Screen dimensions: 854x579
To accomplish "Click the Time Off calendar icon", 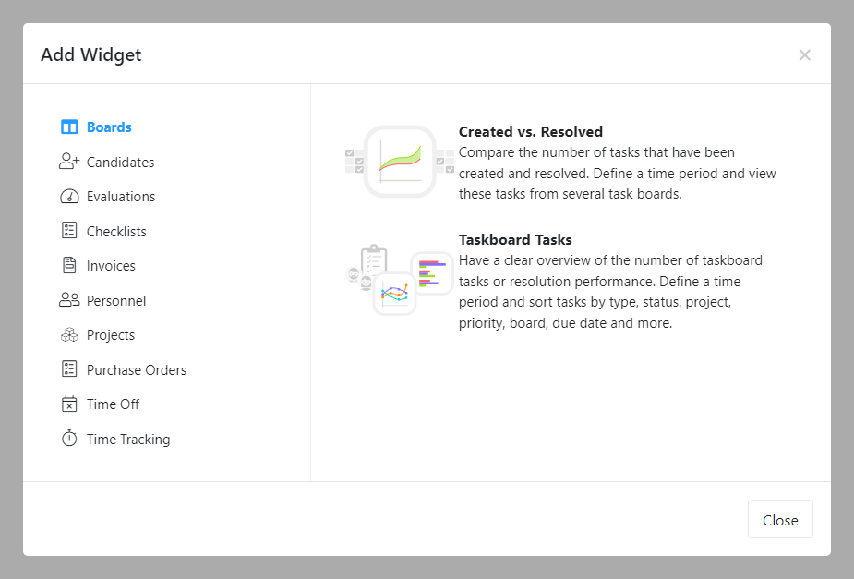I will [x=69, y=404].
